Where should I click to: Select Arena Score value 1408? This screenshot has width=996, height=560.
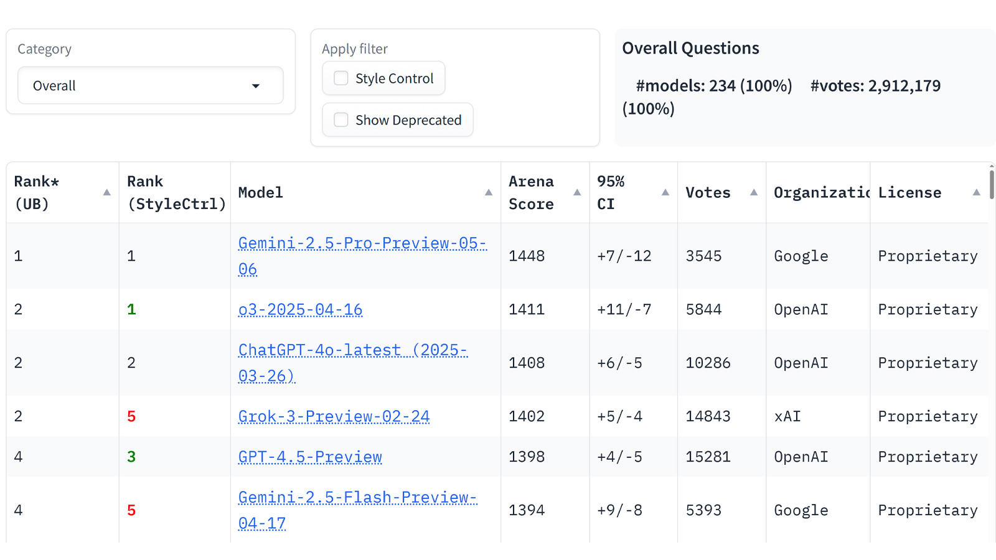tap(527, 363)
